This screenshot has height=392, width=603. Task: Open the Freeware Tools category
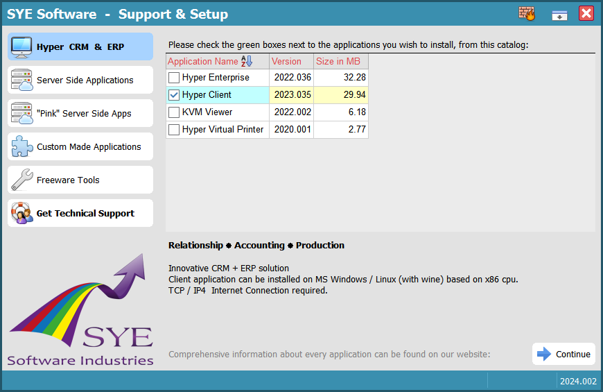[80, 180]
